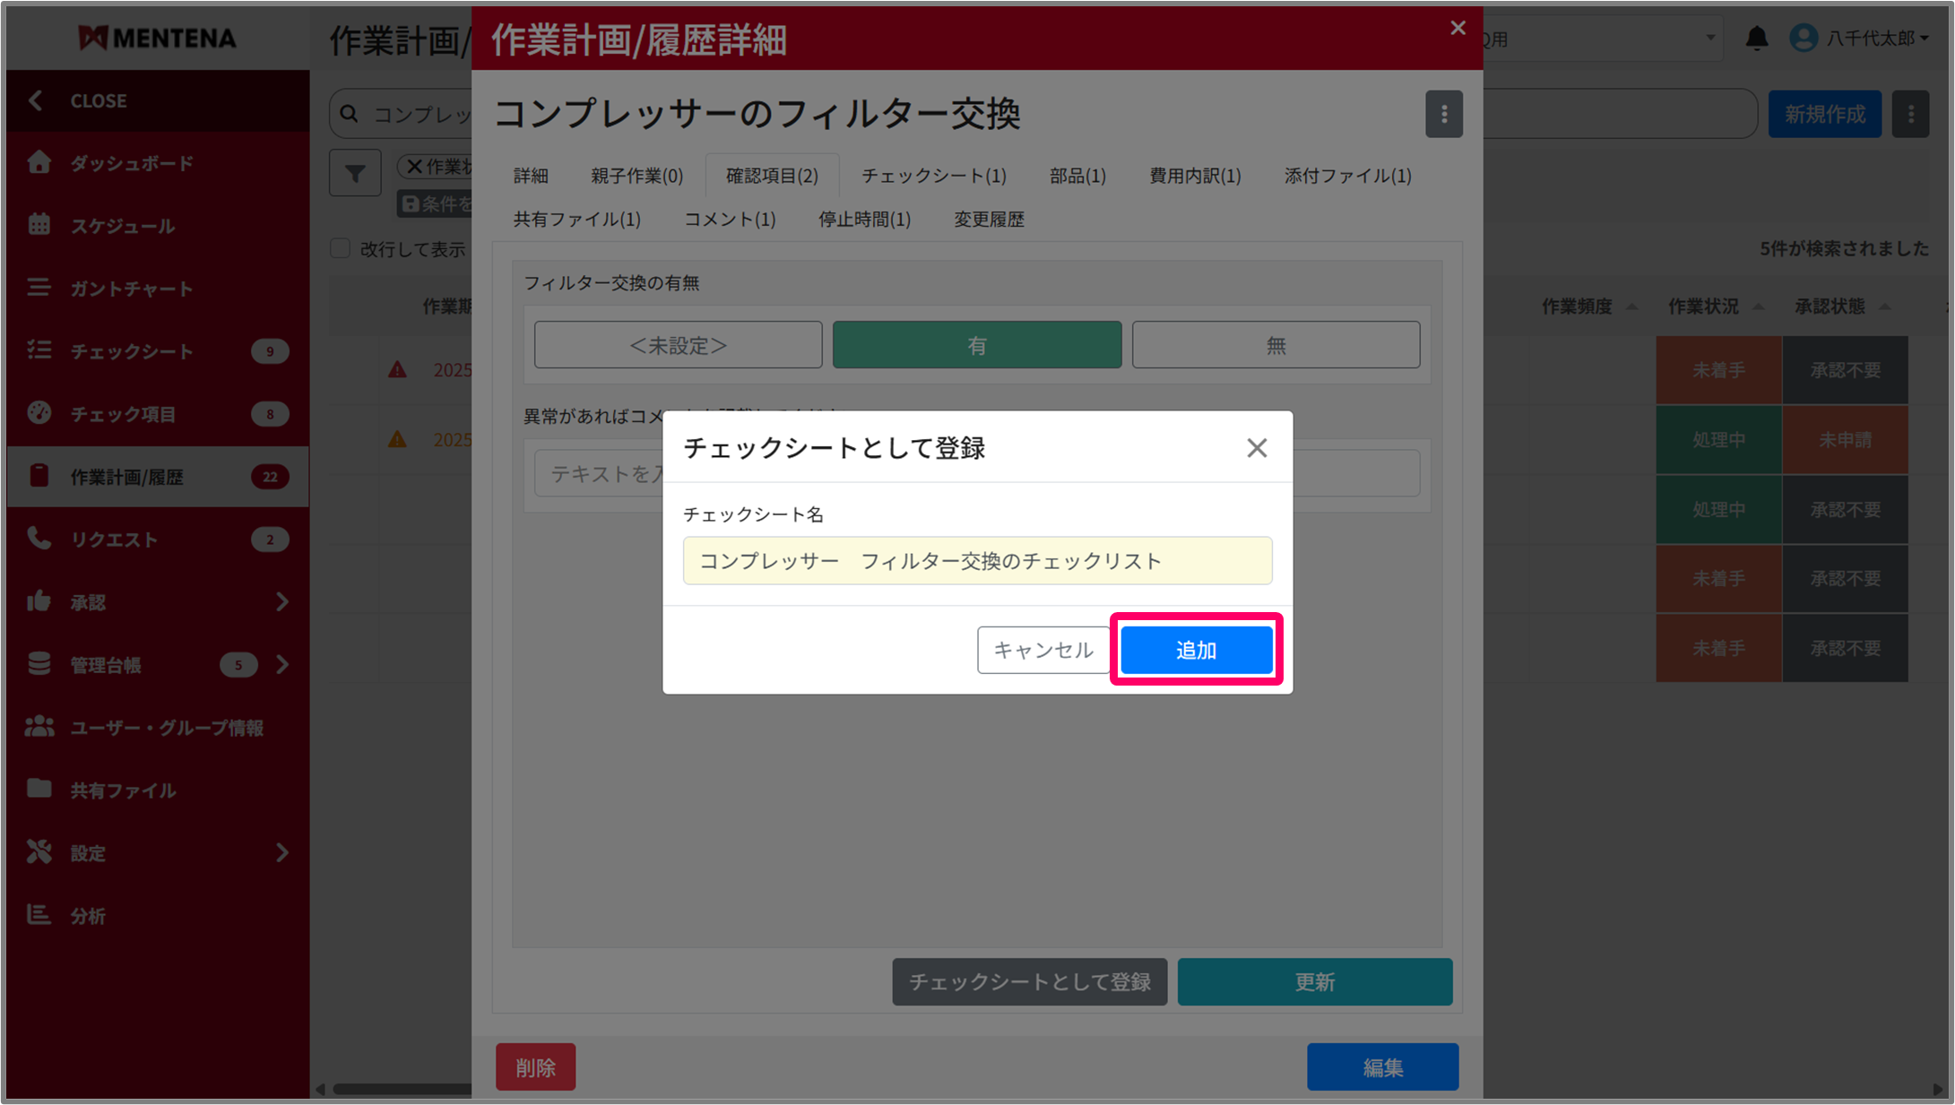
Task: Open Gantt chart sidebar item
Action: click(132, 289)
